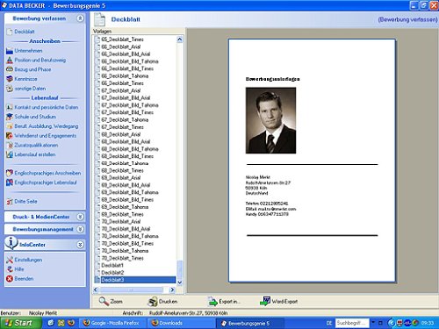Click the Dritte Seite icon
Viewport: 439px width, 329px height.
pyautogui.click(x=10, y=202)
